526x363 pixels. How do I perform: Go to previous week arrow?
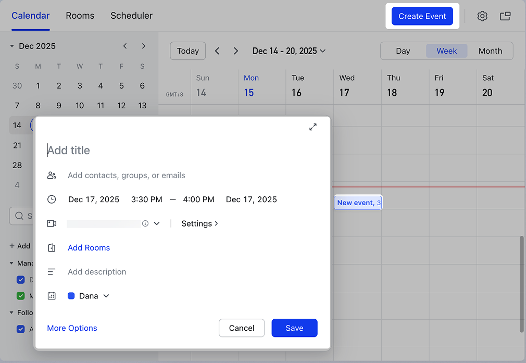click(x=217, y=51)
